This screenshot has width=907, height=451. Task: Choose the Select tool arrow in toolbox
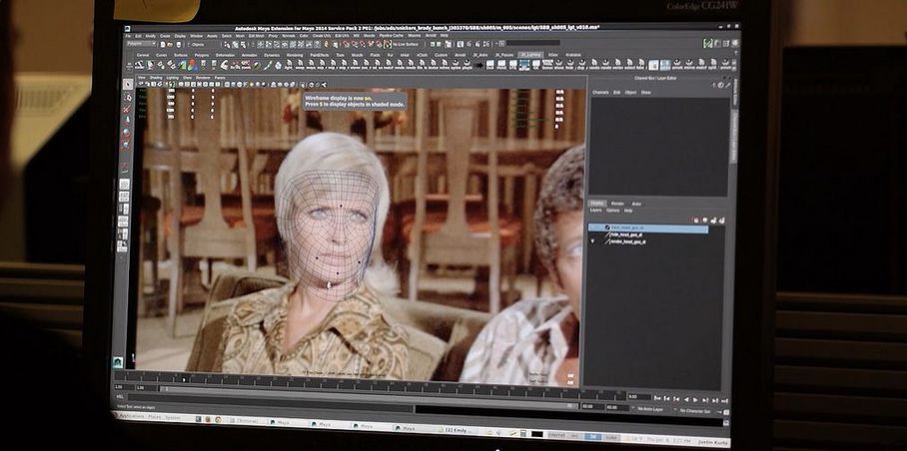(128, 84)
